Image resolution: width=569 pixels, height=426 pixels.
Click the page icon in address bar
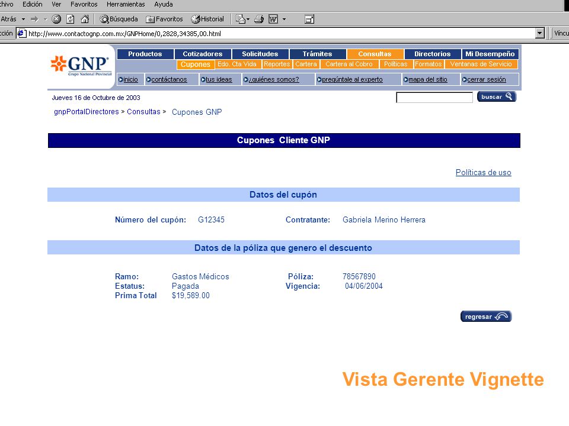(22, 34)
